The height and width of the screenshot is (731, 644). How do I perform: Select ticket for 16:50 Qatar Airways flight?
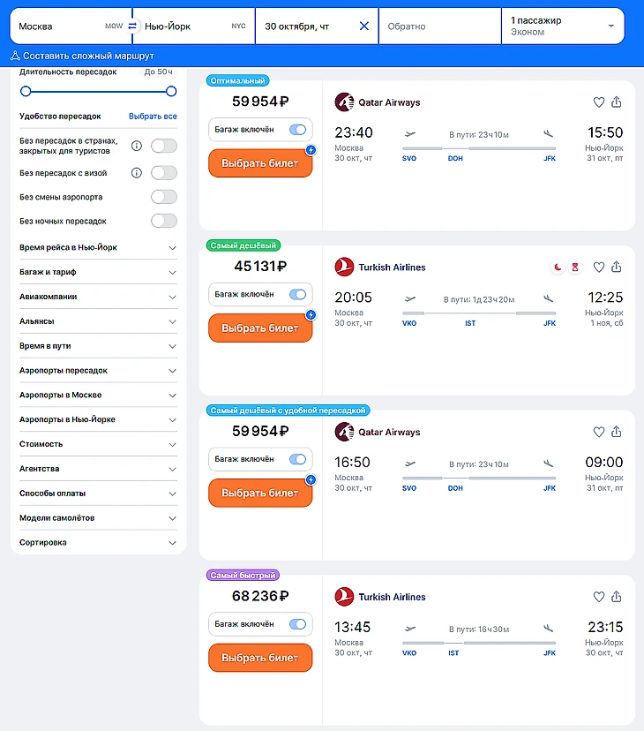click(x=260, y=494)
